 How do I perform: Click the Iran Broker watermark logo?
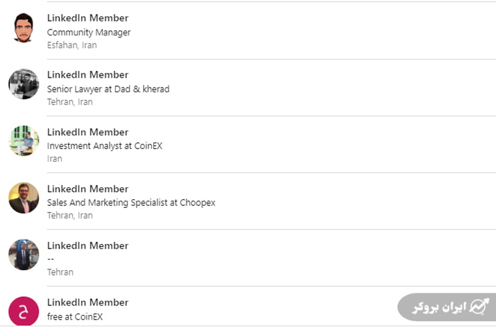[445, 307]
